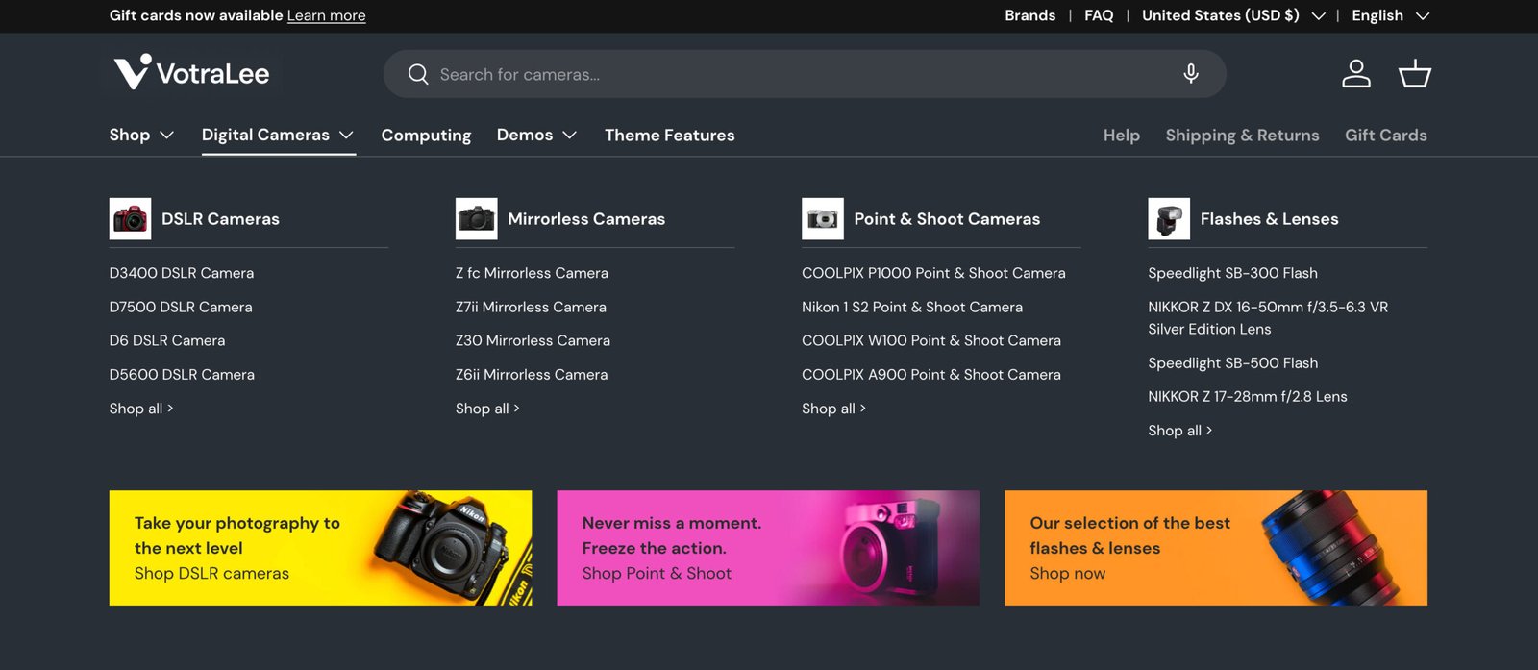The image size is (1538, 670).
Task: Click the search magnifying glass icon
Action: click(418, 74)
